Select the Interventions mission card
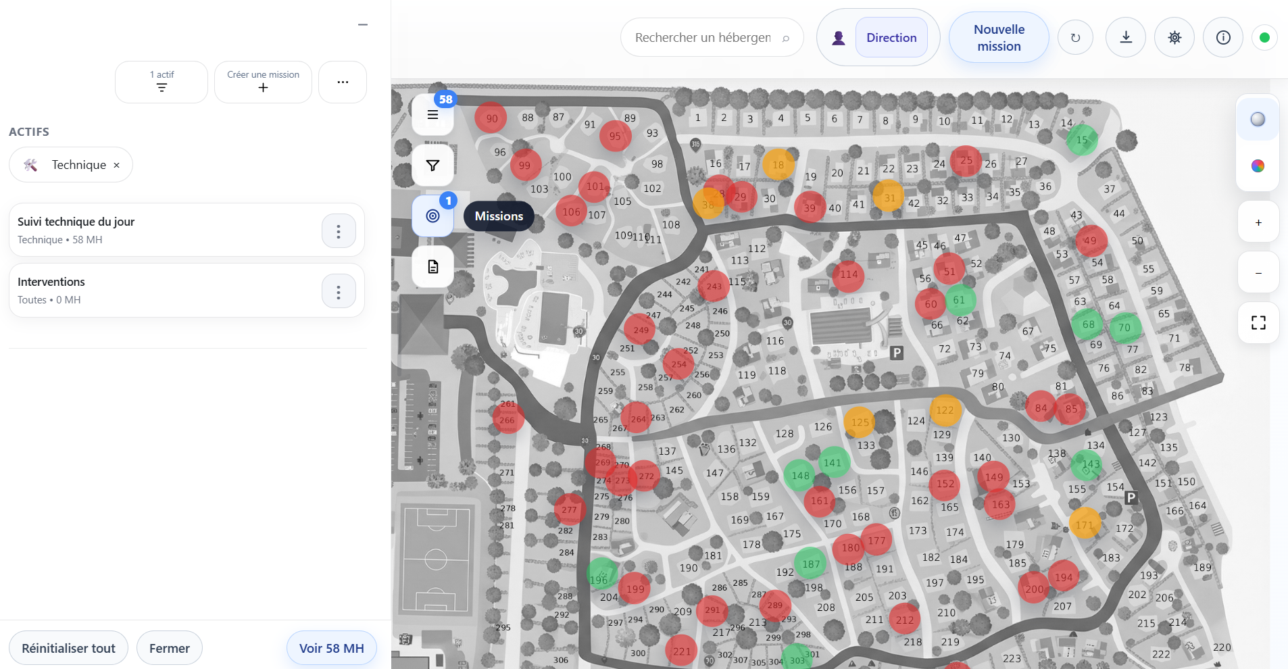 (x=187, y=291)
